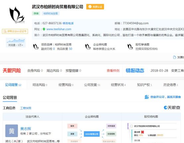Click 工商快照 link
This screenshot has width=184, height=143.
[26, 108]
